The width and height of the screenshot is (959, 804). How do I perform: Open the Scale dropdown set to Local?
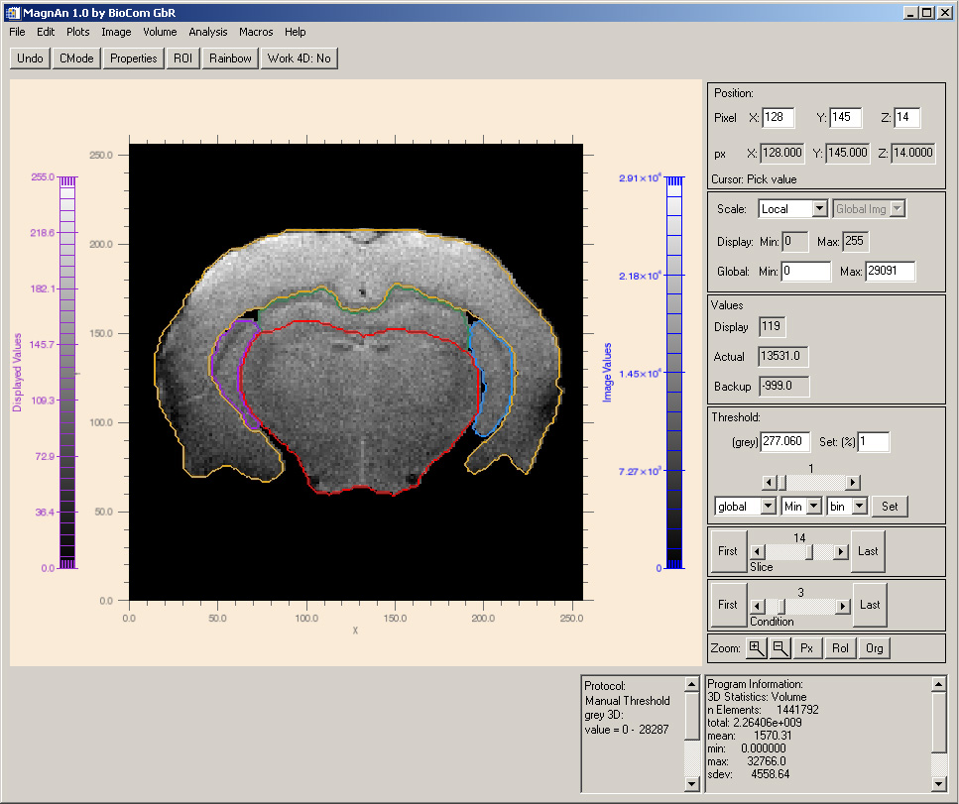click(791, 209)
